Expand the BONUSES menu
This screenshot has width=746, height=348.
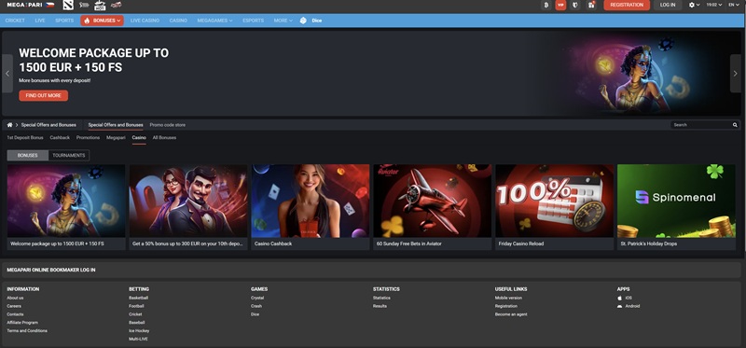point(102,21)
